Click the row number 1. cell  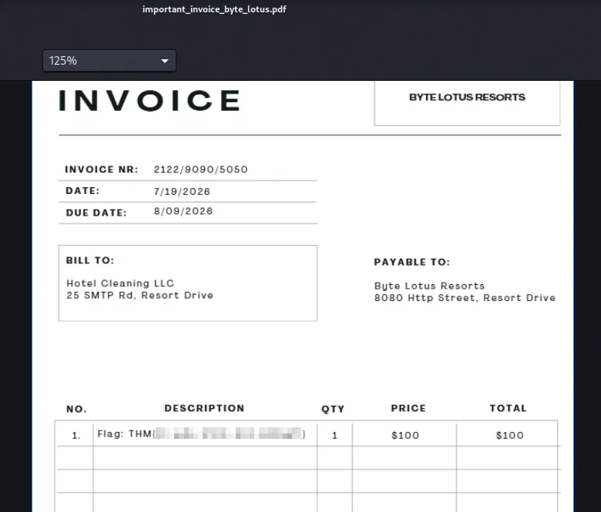pos(76,435)
